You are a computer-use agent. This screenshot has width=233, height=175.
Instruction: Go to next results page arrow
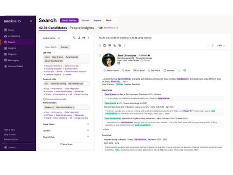point(212,45)
